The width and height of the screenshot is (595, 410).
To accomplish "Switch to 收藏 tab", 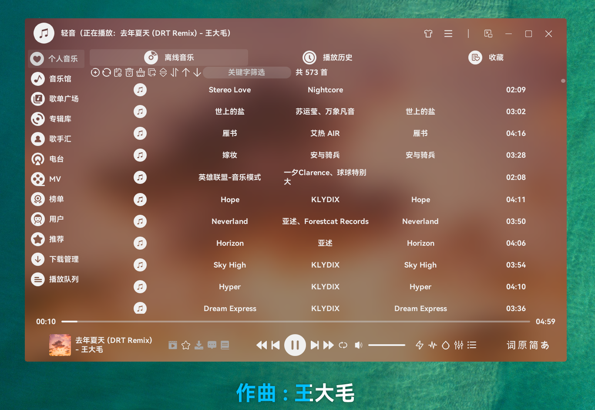I will 486,58.
